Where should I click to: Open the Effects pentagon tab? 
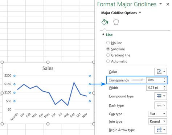click(x=116, y=22)
